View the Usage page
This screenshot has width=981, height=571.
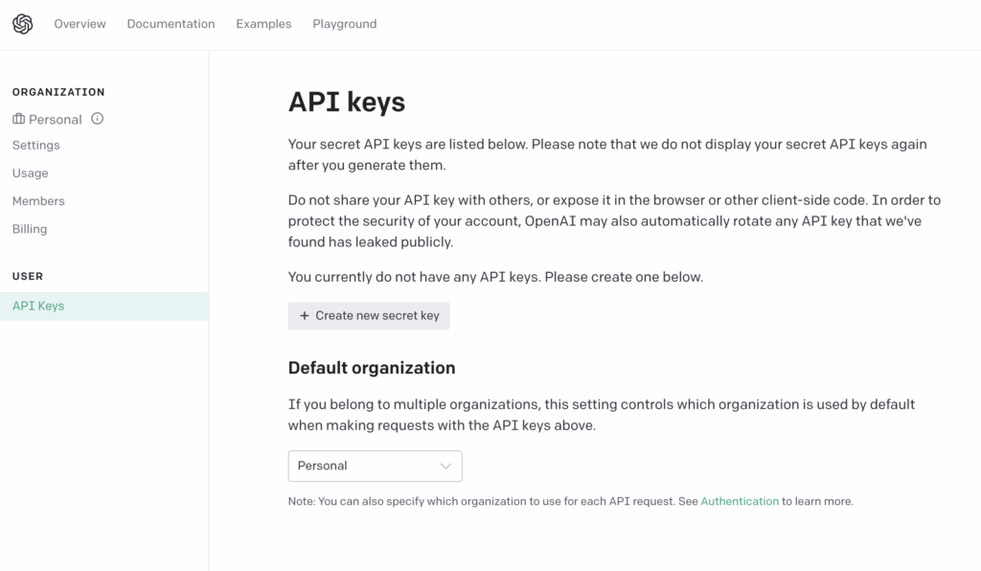tap(31, 173)
